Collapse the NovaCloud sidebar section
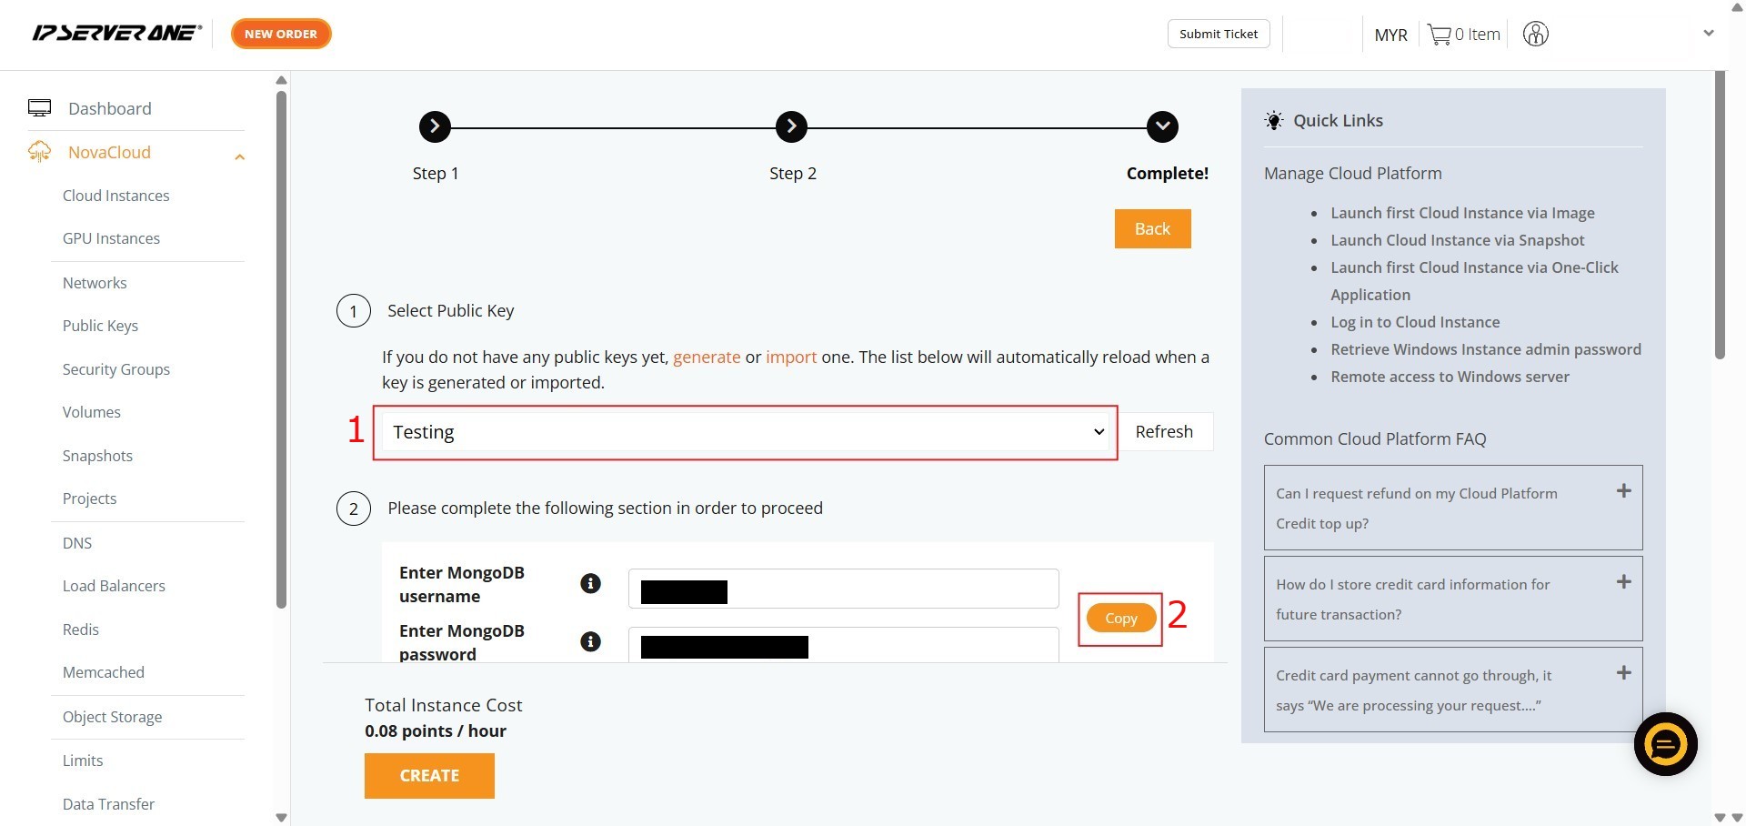1746x826 pixels. point(239,156)
